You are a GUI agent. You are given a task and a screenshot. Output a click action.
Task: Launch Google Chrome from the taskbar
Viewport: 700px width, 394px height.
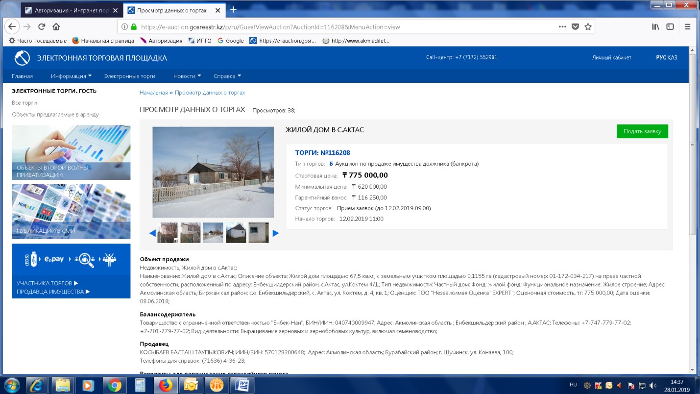115,386
